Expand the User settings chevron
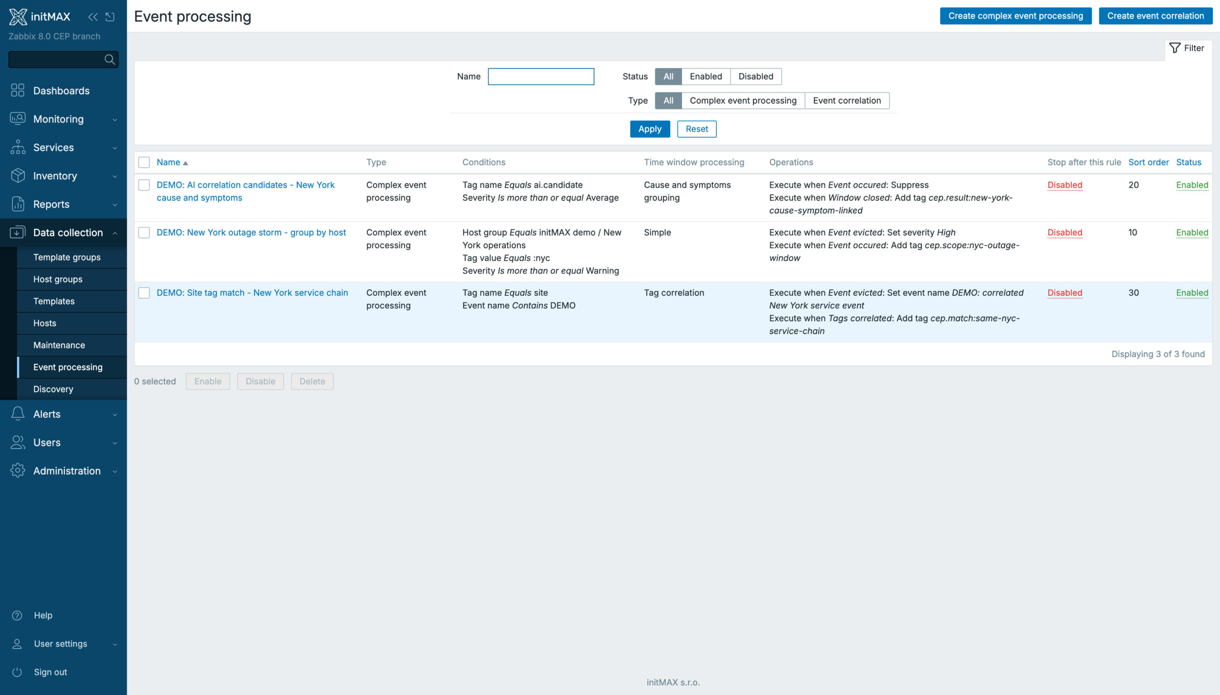1220x695 pixels. coord(114,645)
